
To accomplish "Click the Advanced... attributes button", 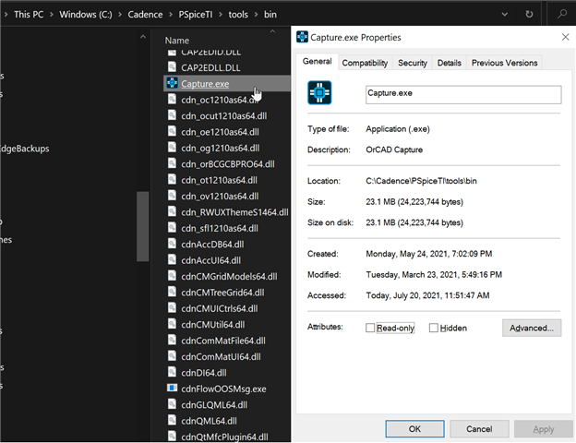I will pos(531,328).
